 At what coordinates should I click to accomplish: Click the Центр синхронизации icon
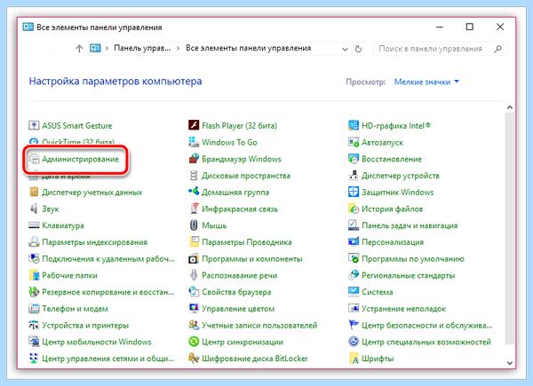coord(194,342)
